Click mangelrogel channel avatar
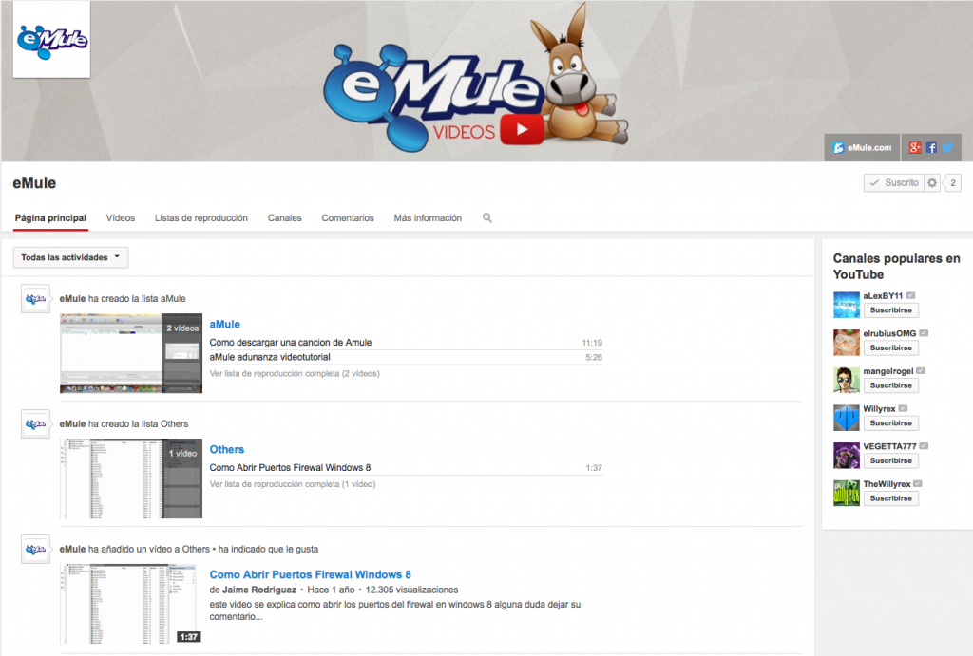 coord(847,380)
